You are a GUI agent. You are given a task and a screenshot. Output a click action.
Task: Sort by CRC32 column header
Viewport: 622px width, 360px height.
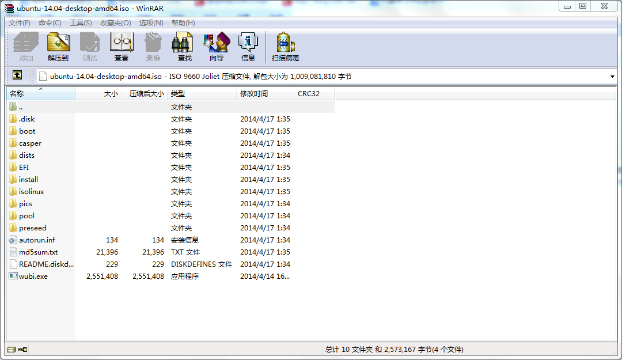[314, 94]
